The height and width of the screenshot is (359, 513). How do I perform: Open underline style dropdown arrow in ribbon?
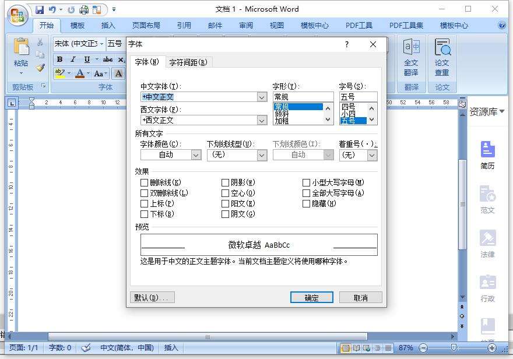pos(97,59)
